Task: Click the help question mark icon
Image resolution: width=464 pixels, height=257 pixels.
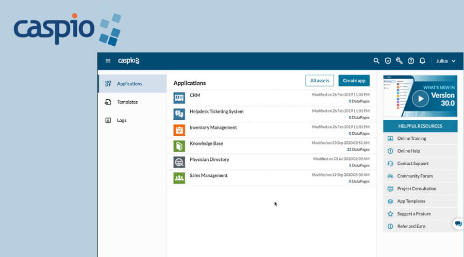Action: (411, 61)
